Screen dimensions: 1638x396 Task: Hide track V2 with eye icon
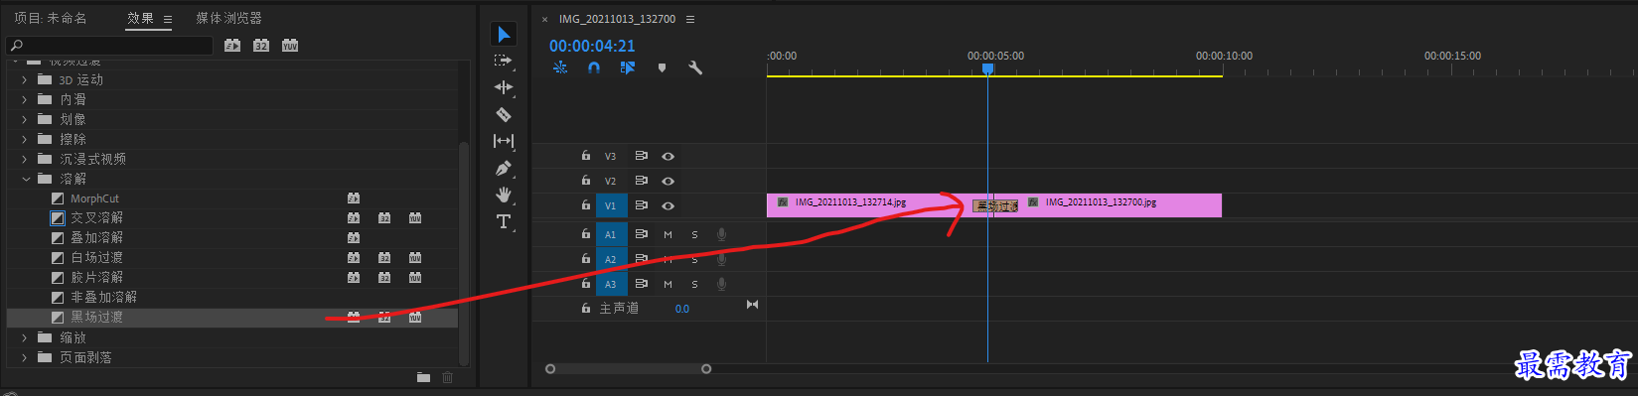(669, 181)
